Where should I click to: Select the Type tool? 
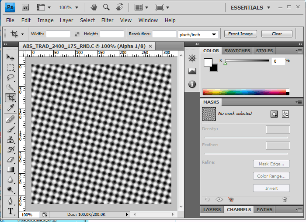[10, 211]
